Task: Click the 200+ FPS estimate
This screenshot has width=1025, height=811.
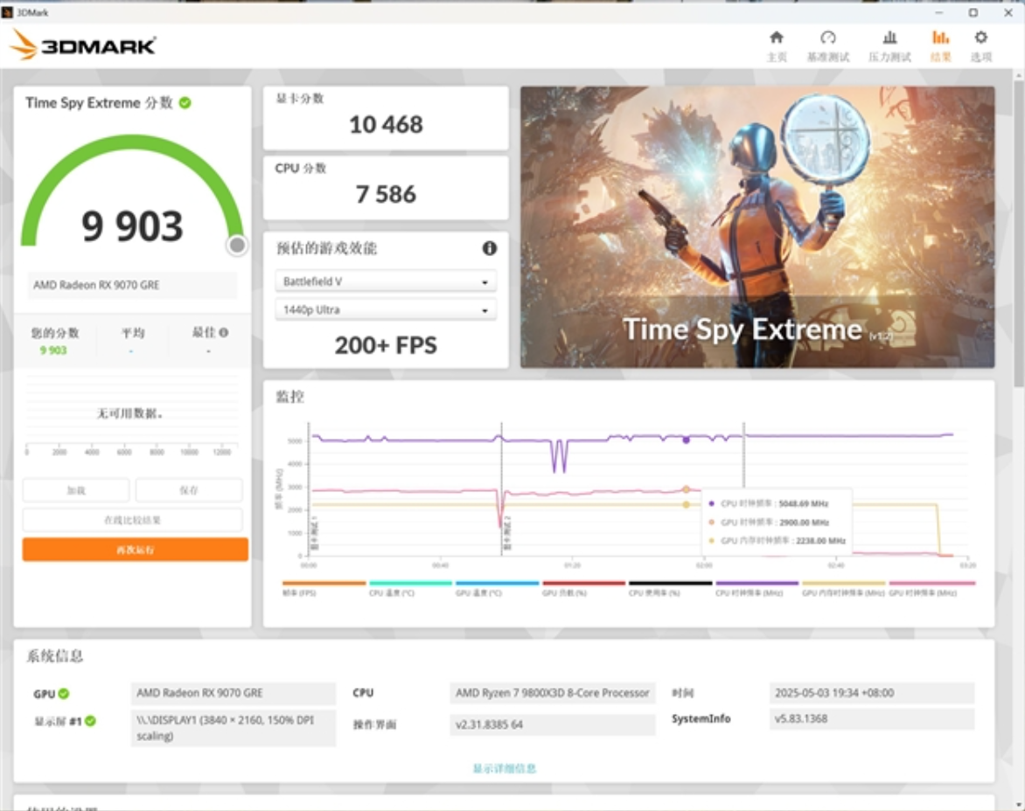Action: pos(386,345)
